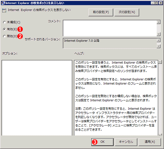
Task: Minimize the policy dialog window
Action: [153, 3]
